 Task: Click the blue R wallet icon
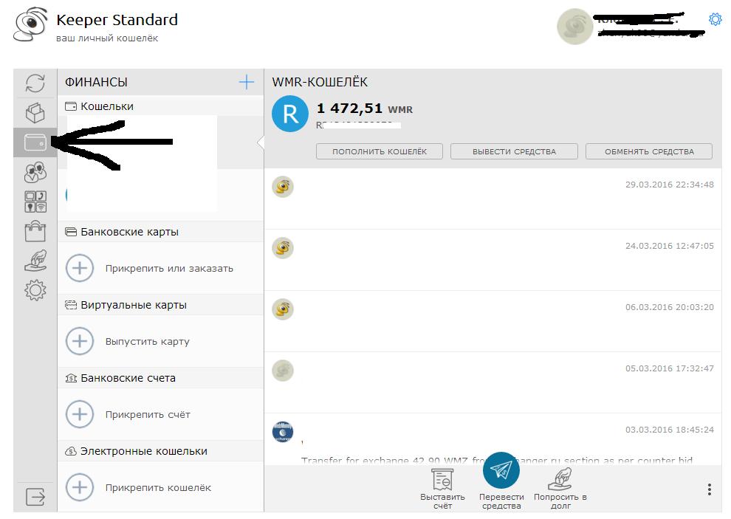(x=290, y=114)
